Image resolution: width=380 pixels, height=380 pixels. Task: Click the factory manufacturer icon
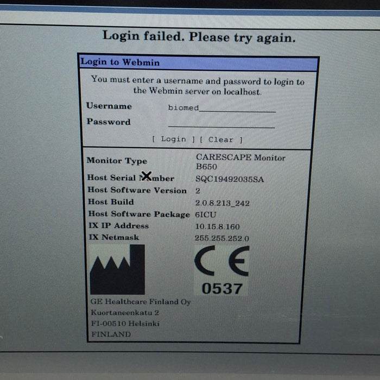click(117, 269)
